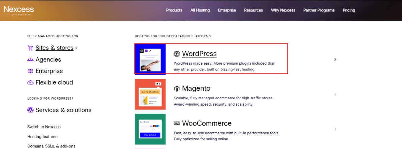Click the grid icon next to Enterprise
This screenshot has width=402, height=149.
coord(30,71)
